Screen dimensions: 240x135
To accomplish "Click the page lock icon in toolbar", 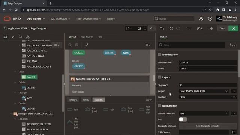I will [162, 28].
